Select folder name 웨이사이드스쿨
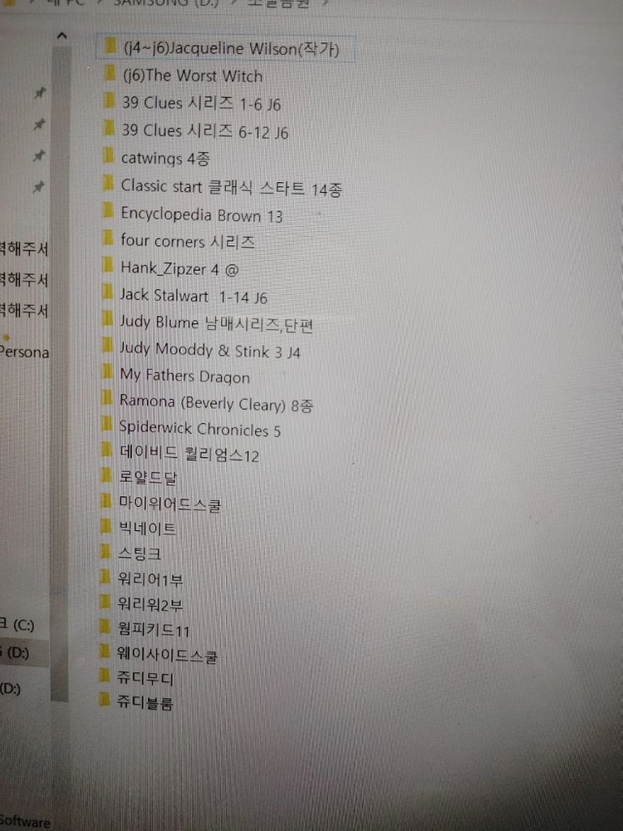This screenshot has height=831, width=623. [x=167, y=656]
